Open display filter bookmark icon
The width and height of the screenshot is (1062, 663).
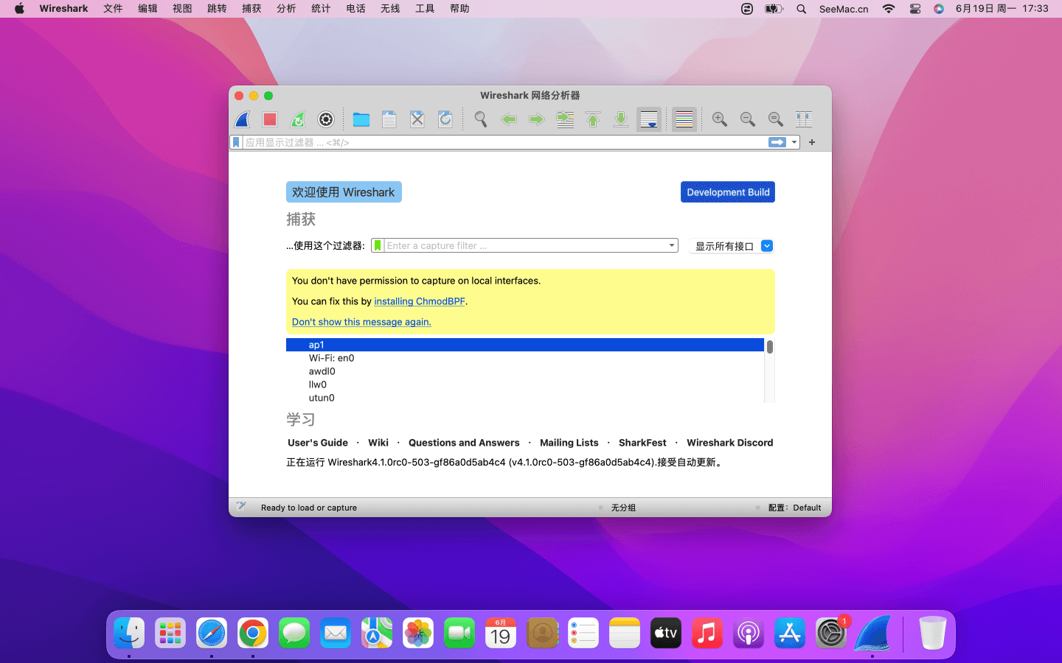(236, 142)
